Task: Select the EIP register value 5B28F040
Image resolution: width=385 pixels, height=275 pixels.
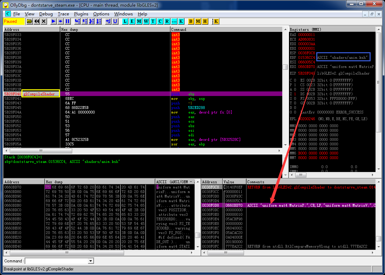Action: pyautogui.click(x=306, y=73)
